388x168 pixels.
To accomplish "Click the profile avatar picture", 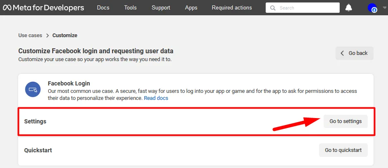I will click(x=372, y=8).
